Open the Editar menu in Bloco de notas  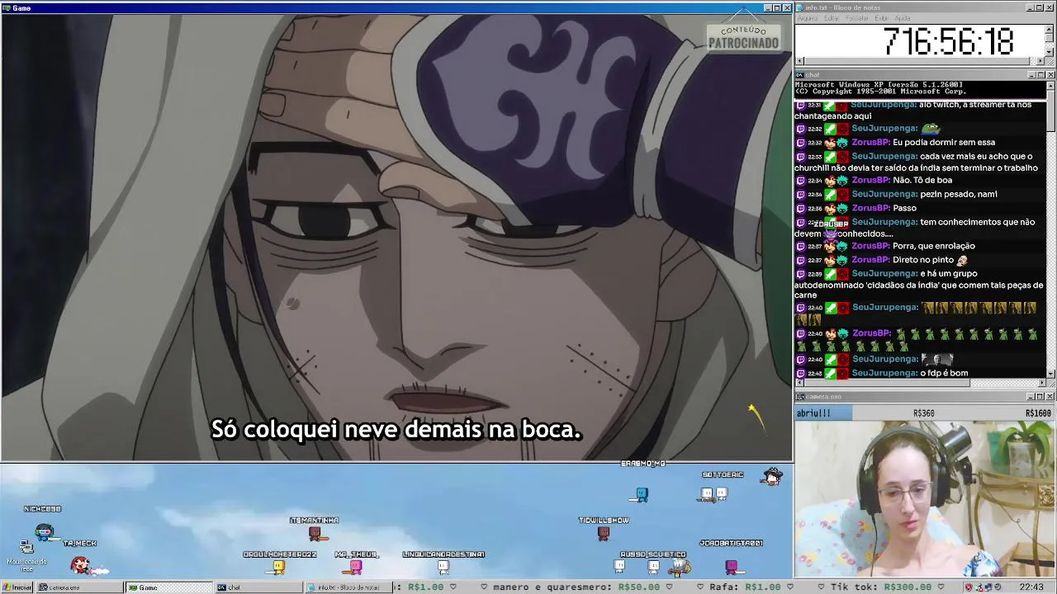tap(832, 18)
